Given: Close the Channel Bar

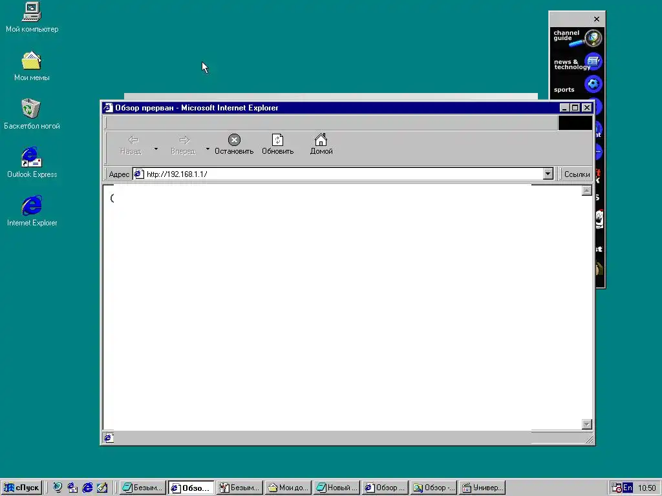Looking at the screenshot, I should pyautogui.click(x=597, y=19).
